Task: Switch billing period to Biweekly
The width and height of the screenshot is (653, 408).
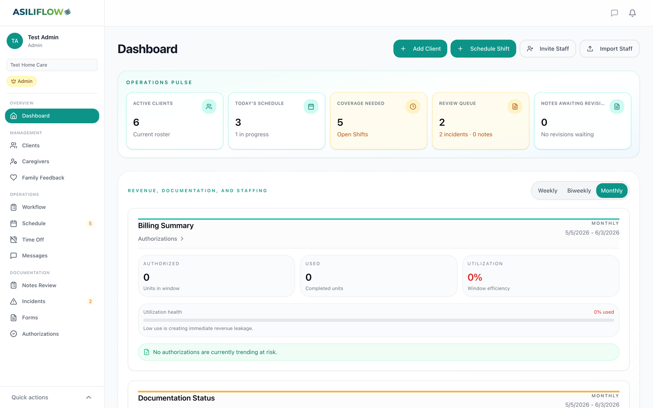Action: click(579, 191)
